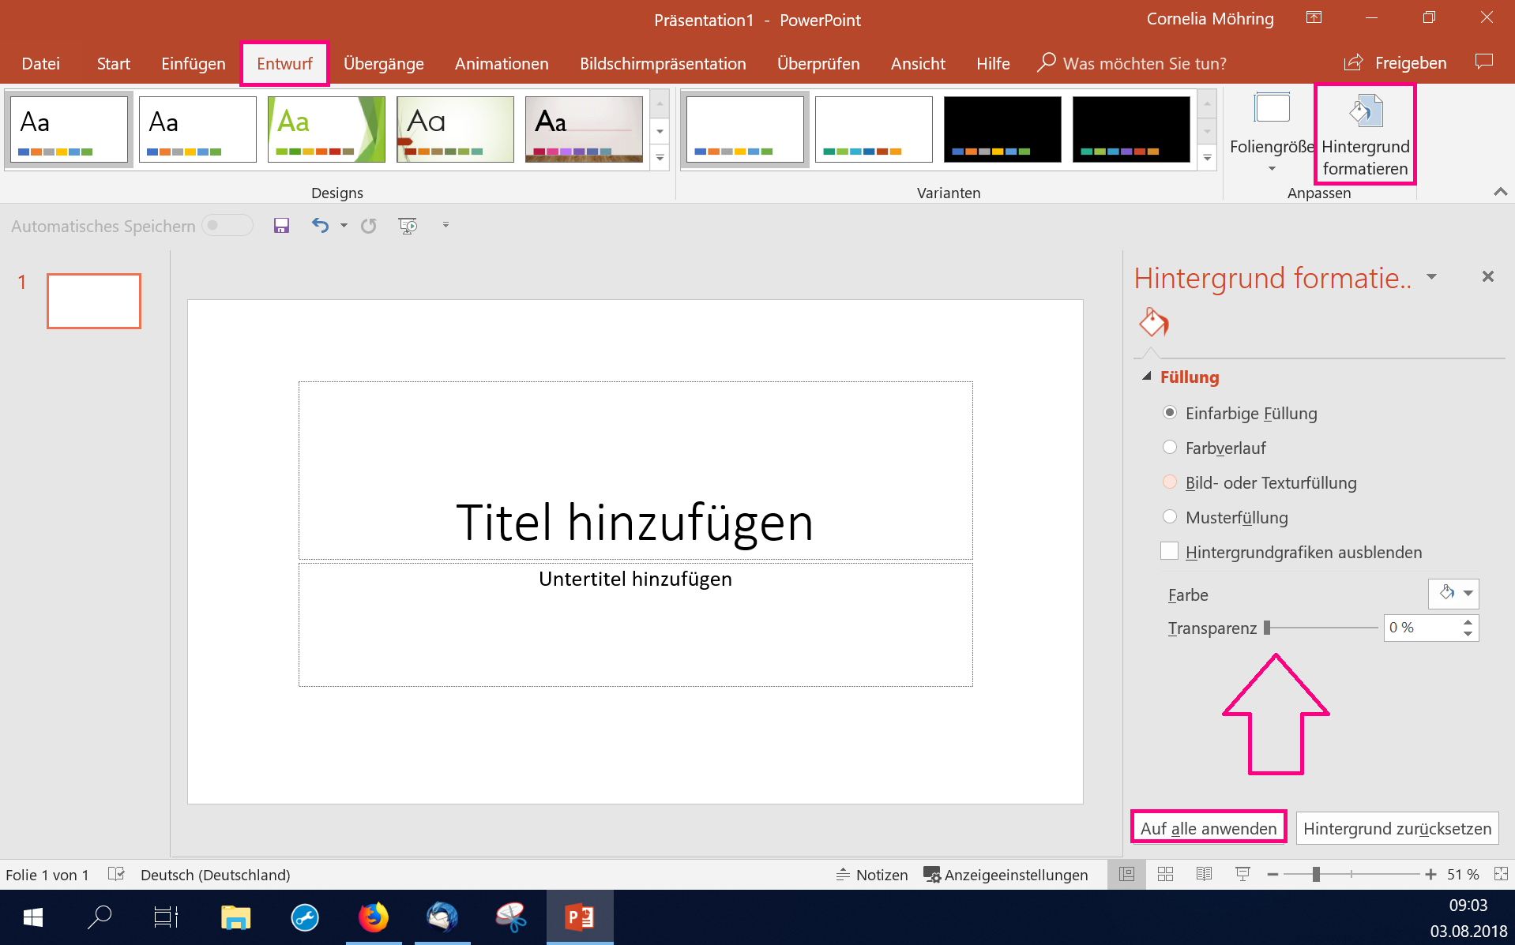Switch to reading view icon
The height and width of the screenshot is (945, 1515).
point(1204,874)
